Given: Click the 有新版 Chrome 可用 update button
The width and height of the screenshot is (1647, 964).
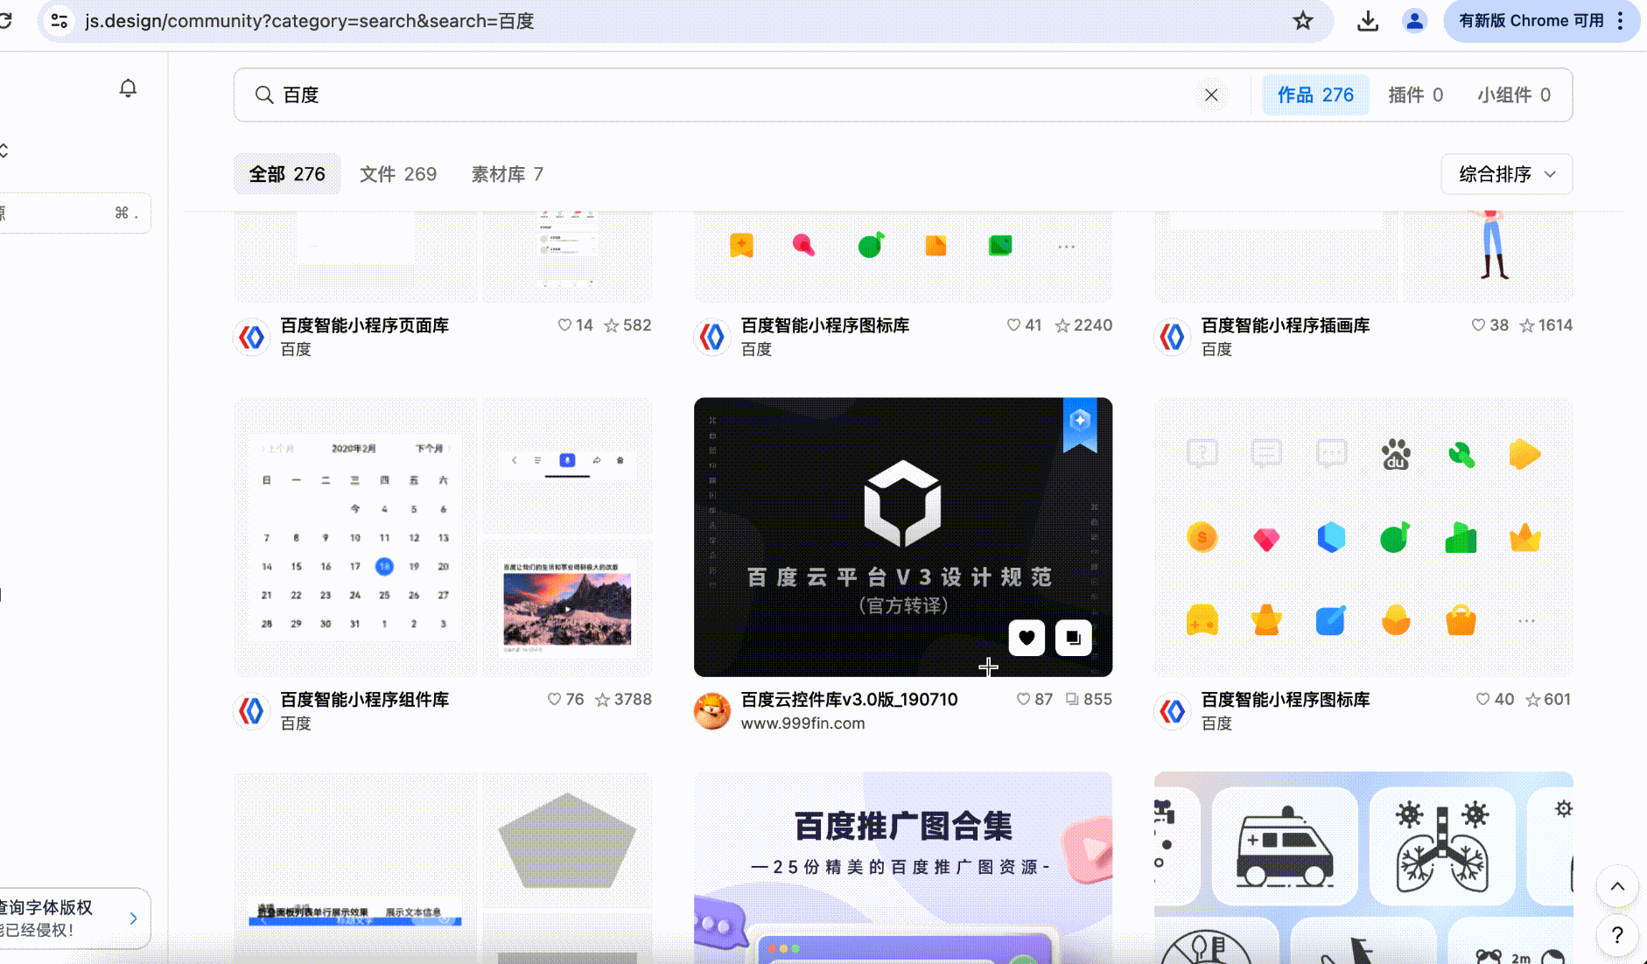Looking at the screenshot, I should 1531,21.
